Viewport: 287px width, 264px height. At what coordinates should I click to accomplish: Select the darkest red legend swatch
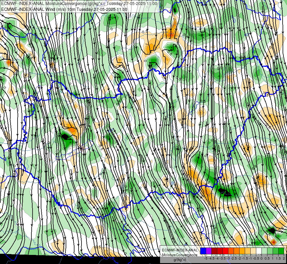(214, 251)
